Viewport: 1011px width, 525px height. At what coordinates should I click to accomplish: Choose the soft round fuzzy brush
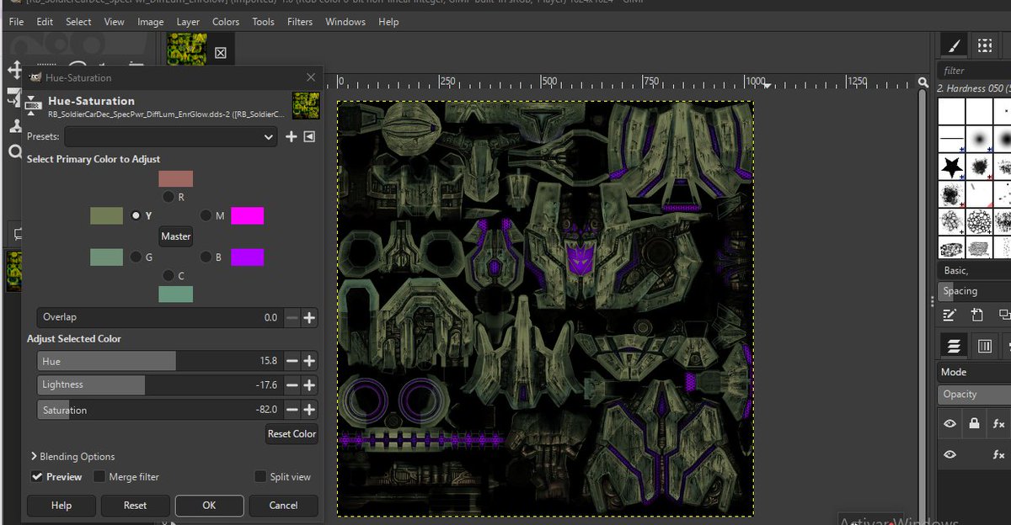click(x=979, y=139)
